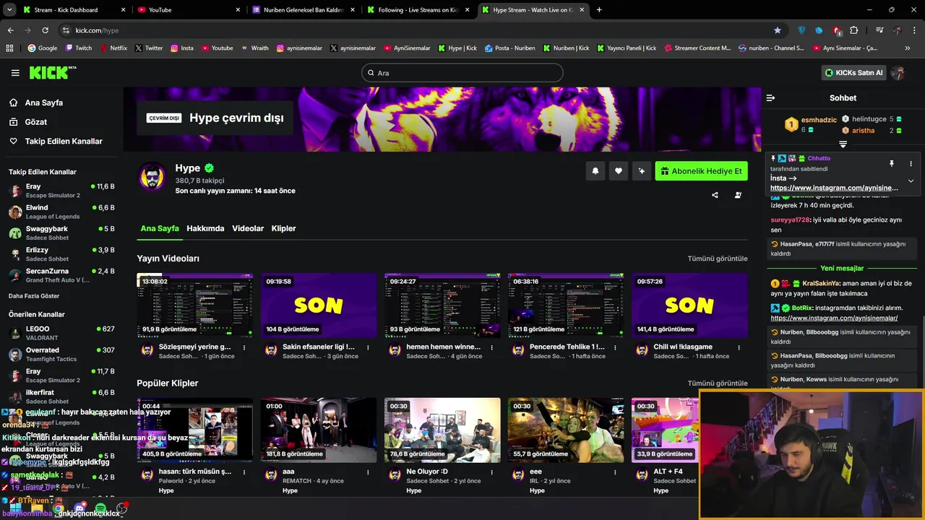This screenshot has width=925, height=520.
Task: Click the Ara search field
Action: click(462, 73)
